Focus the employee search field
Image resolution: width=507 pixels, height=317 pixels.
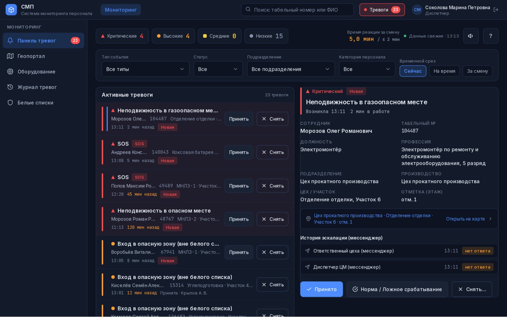coord(297,10)
